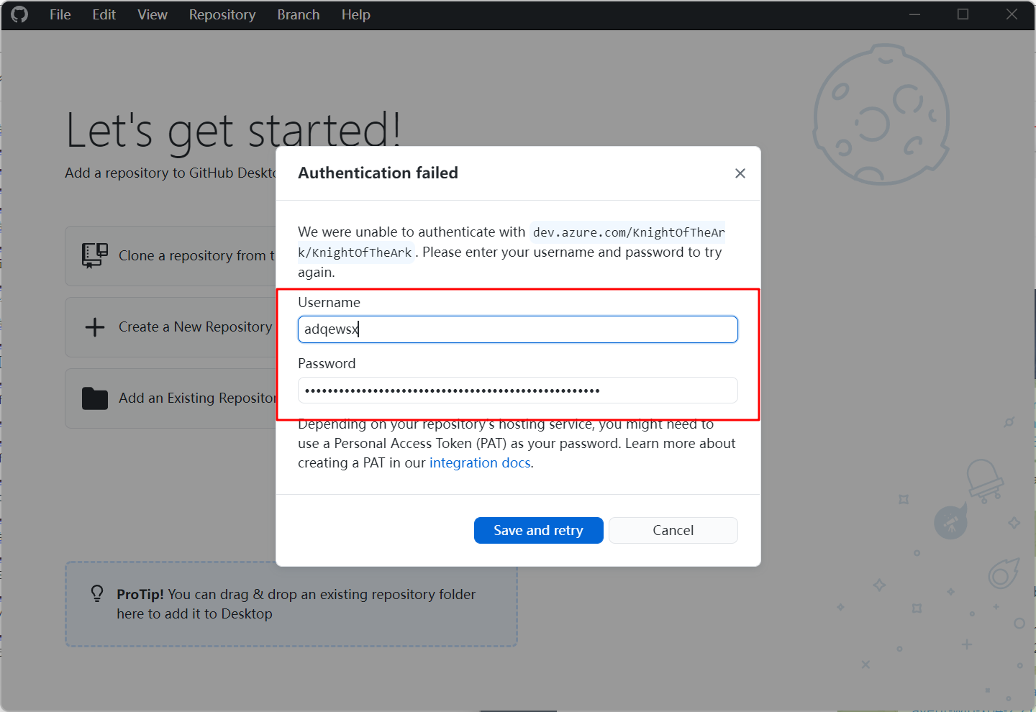Maximize the GitHub Desktop window
Image resolution: width=1036 pixels, height=712 pixels.
point(963,14)
